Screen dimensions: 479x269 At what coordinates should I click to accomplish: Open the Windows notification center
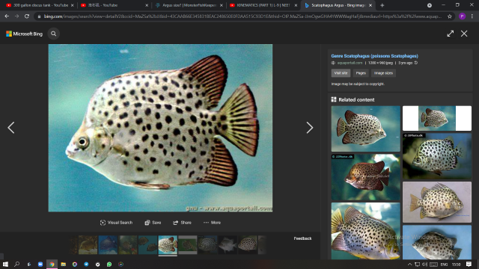click(469, 265)
